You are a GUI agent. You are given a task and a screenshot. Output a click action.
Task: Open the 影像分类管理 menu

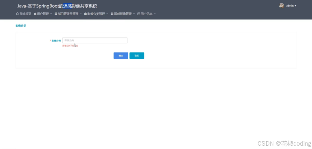tap(96, 14)
